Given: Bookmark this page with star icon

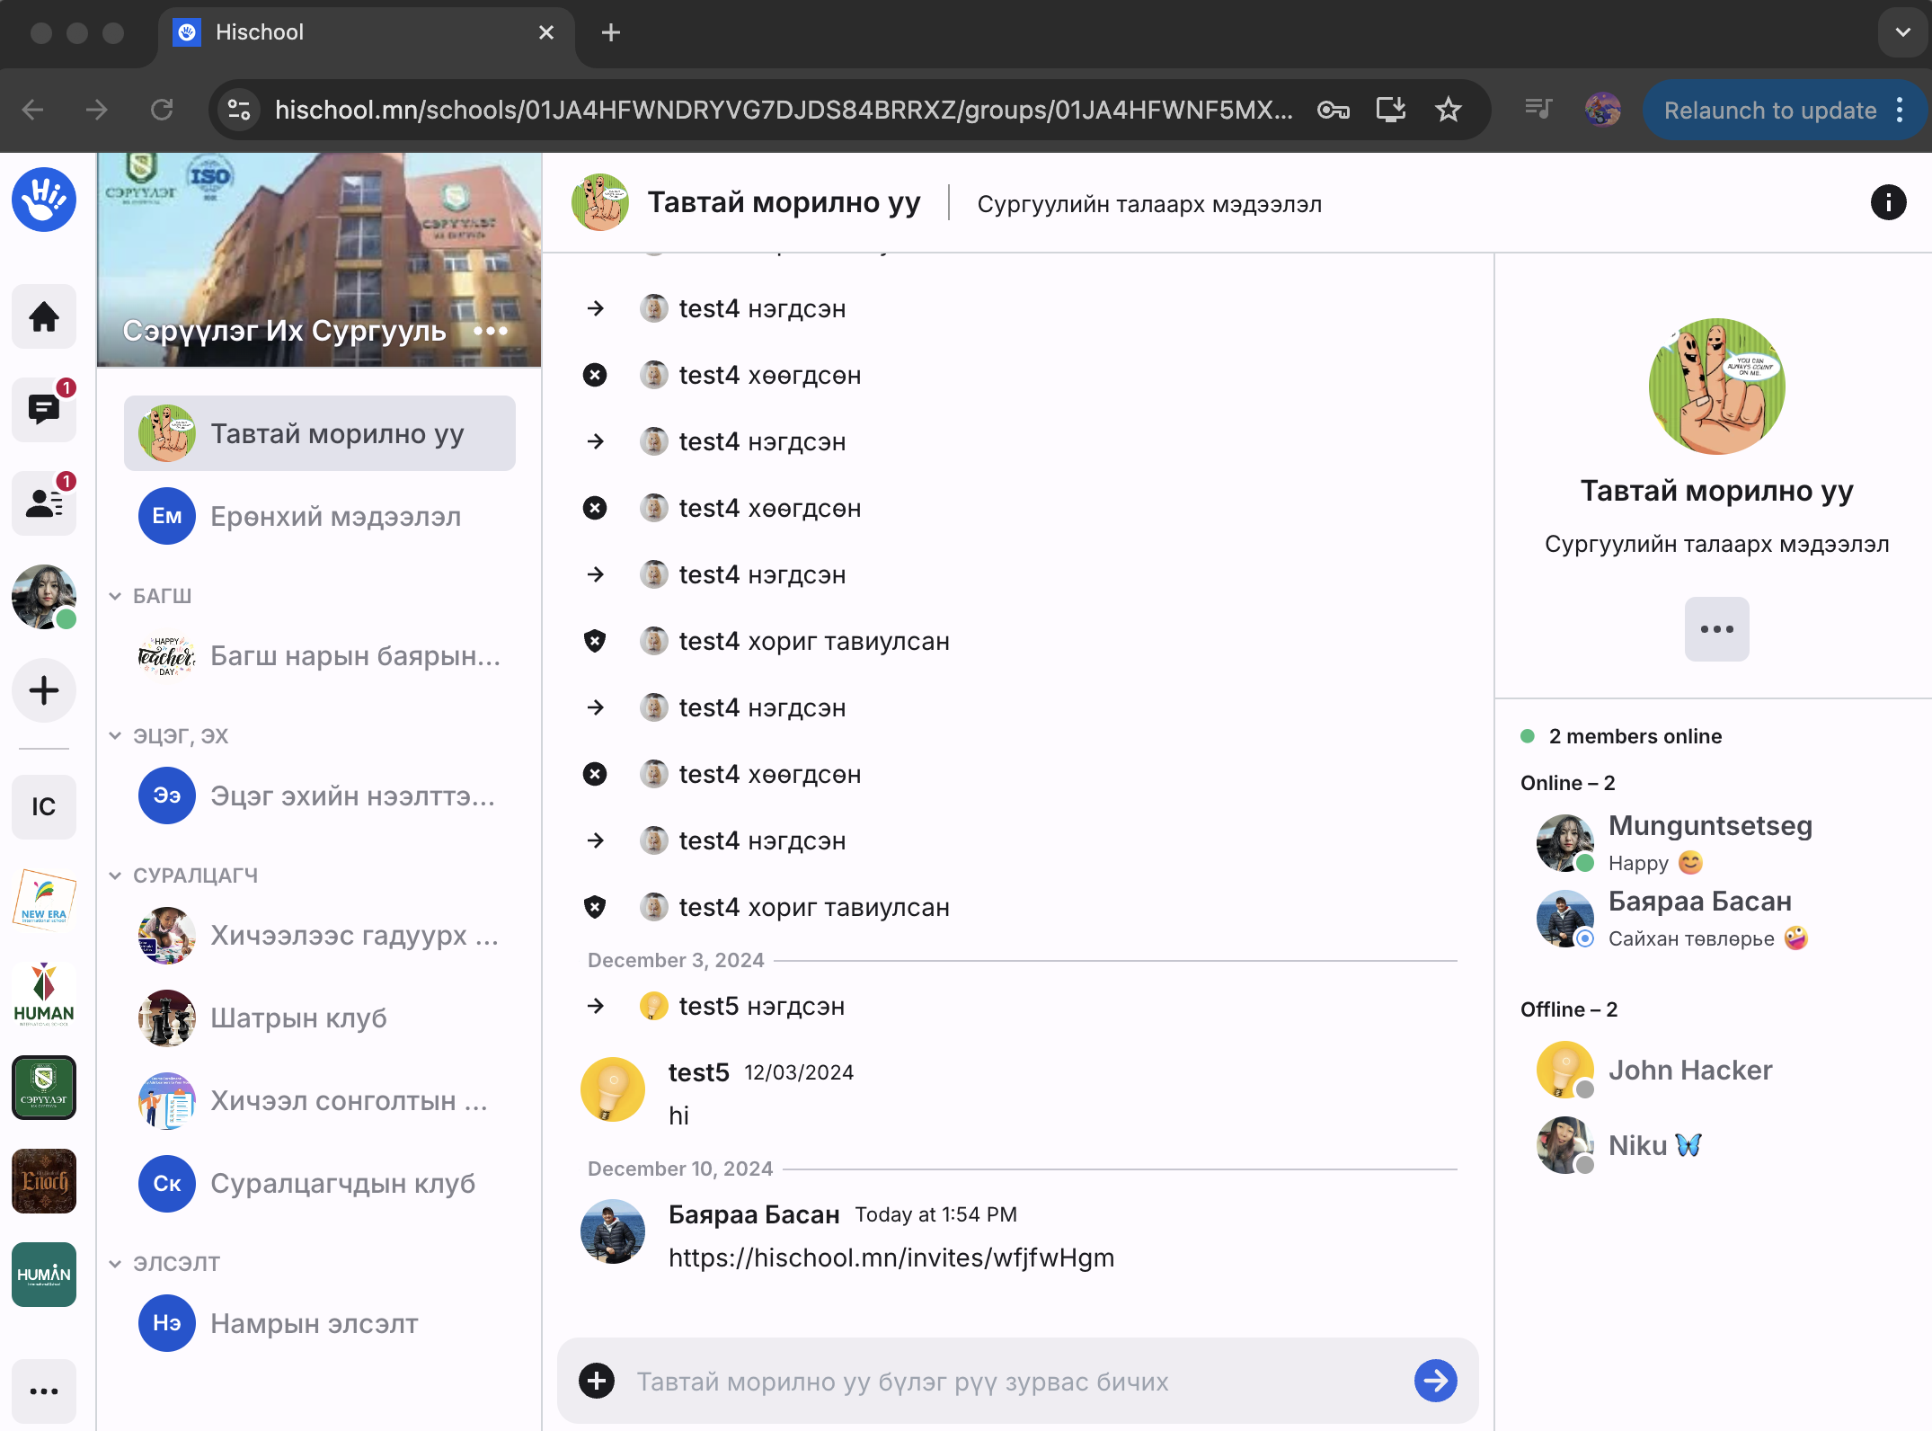Looking at the screenshot, I should (1448, 110).
